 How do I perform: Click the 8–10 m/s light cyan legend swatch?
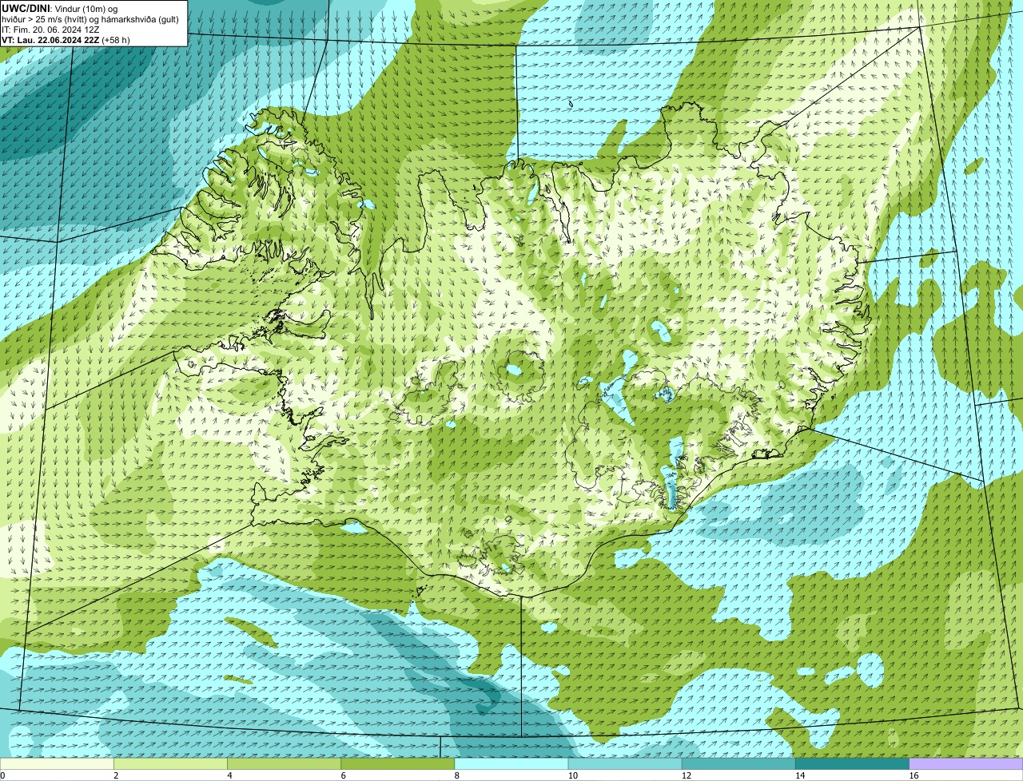511,763
